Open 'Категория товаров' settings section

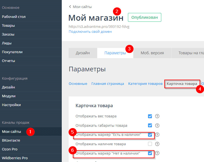click(x=145, y=84)
